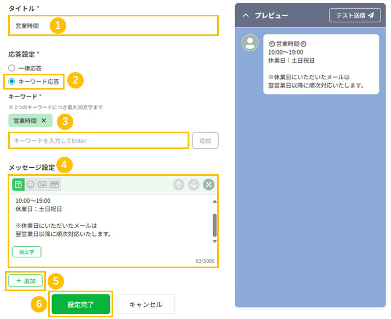Image resolution: width=391 pixels, height=319 pixels.
Task: Select the image message type icon
Action: 42,185
